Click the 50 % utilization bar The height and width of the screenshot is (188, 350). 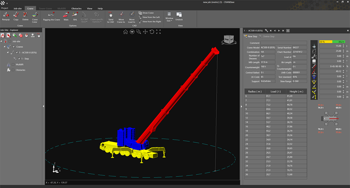coord(326,42)
